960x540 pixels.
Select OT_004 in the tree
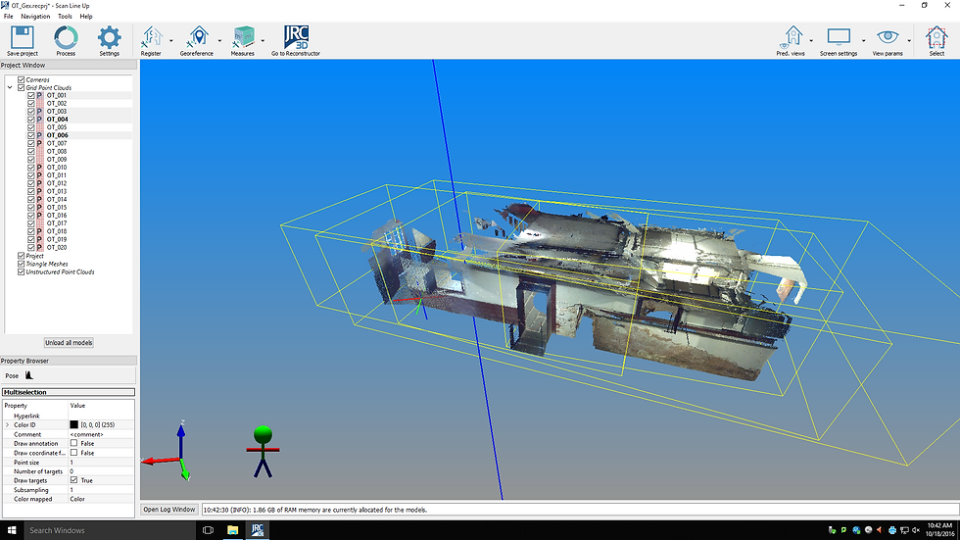click(x=58, y=120)
